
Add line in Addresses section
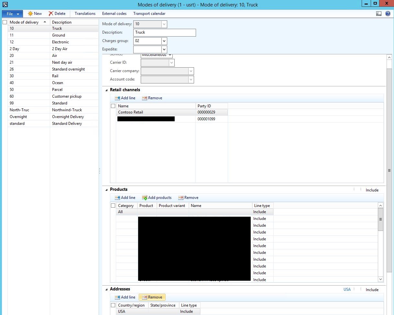pos(125,297)
